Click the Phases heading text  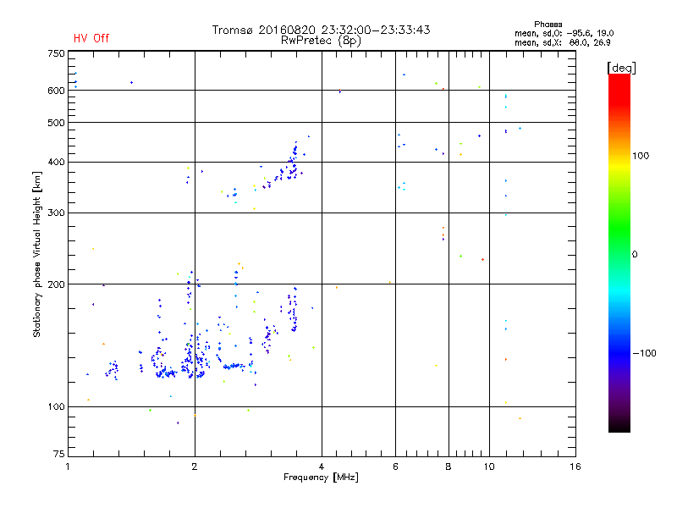coord(549,24)
